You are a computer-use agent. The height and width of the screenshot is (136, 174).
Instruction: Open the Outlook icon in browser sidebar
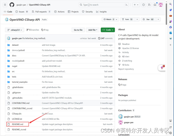pos(170,33)
